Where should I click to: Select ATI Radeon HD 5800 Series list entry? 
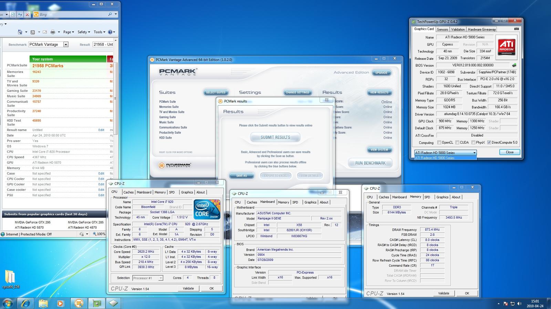[x=445, y=158]
